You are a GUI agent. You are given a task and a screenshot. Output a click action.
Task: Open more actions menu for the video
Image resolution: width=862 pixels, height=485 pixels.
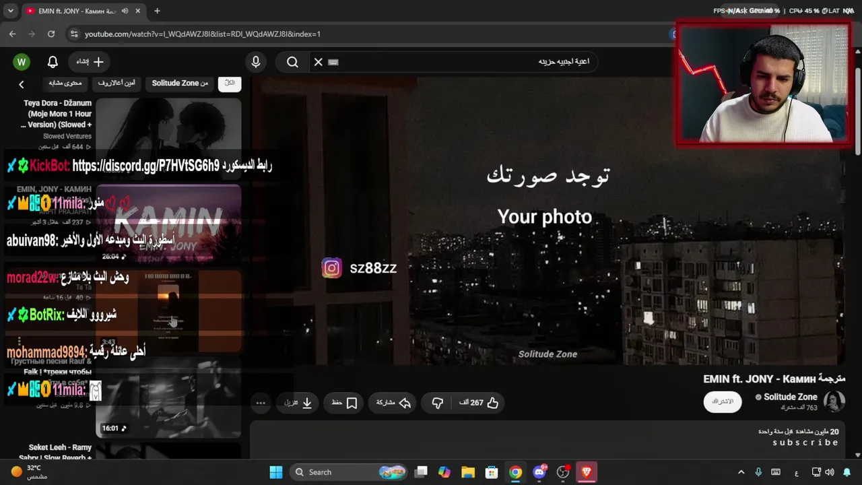(261, 403)
